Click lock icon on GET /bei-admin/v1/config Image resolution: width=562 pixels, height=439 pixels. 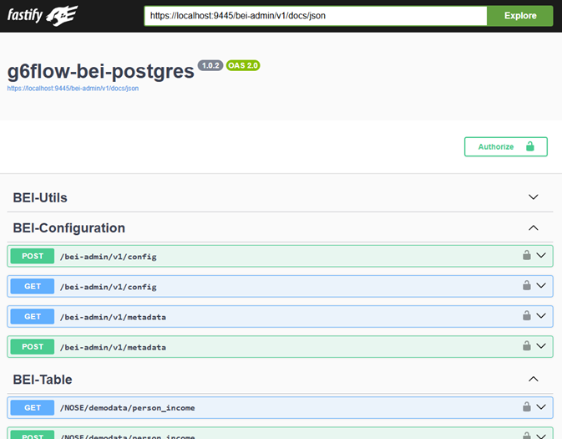click(527, 285)
